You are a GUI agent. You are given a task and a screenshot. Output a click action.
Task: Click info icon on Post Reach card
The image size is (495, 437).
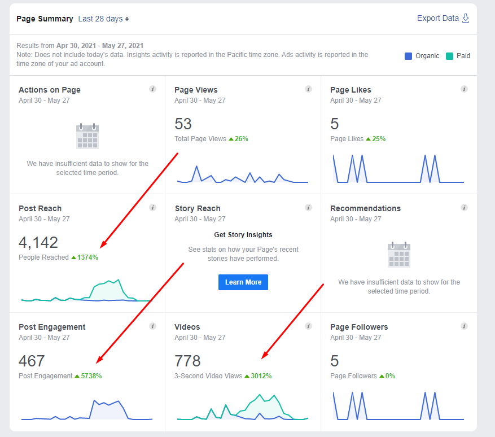pyautogui.click(x=152, y=208)
